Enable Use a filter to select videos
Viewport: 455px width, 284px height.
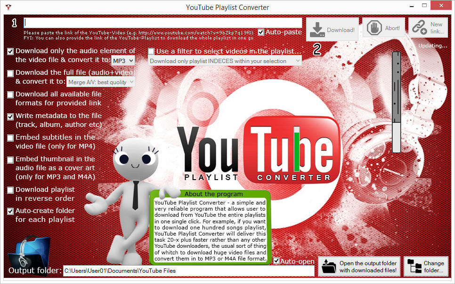coord(151,51)
